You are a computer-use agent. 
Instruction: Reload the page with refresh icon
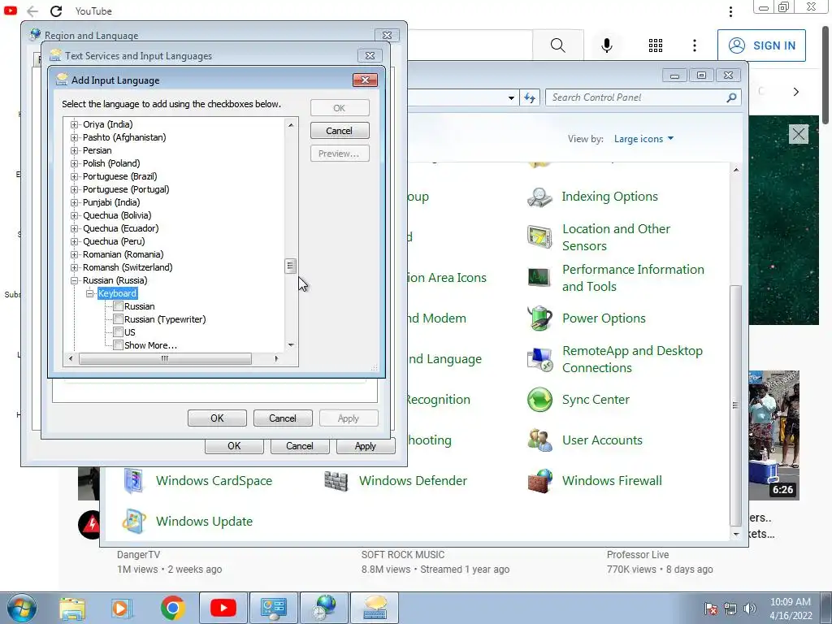point(56,11)
